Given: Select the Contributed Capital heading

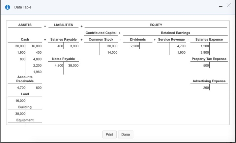Looking at the screenshot, I should pyautogui.click(x=101, y=33).
